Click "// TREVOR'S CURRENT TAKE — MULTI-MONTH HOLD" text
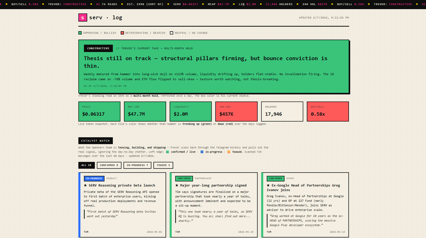Image resolution: width=426 pixels, height=238 pixels. 154,49
